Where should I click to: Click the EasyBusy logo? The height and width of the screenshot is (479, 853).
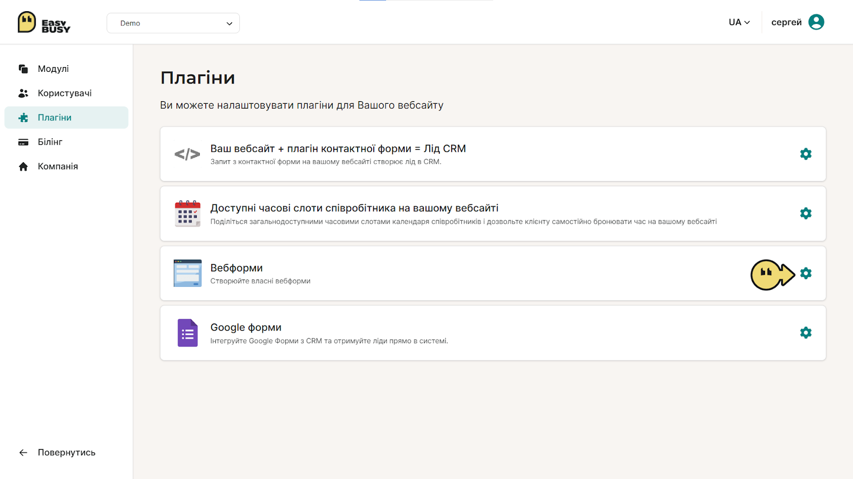[44, 22]
